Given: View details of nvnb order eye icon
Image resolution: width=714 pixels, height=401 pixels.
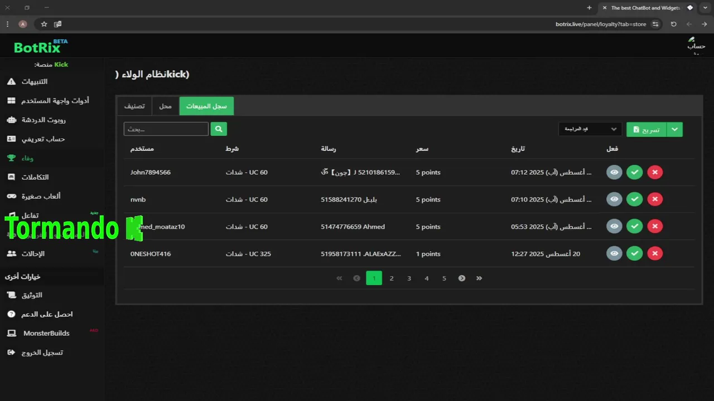Looking at the screenshot, I should 614,199.
